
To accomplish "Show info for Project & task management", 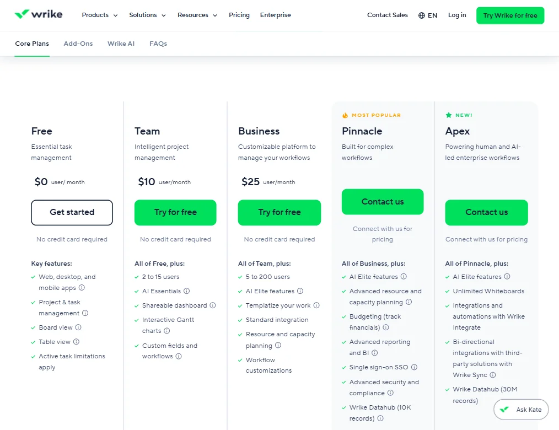I will (x=85, y=313).
